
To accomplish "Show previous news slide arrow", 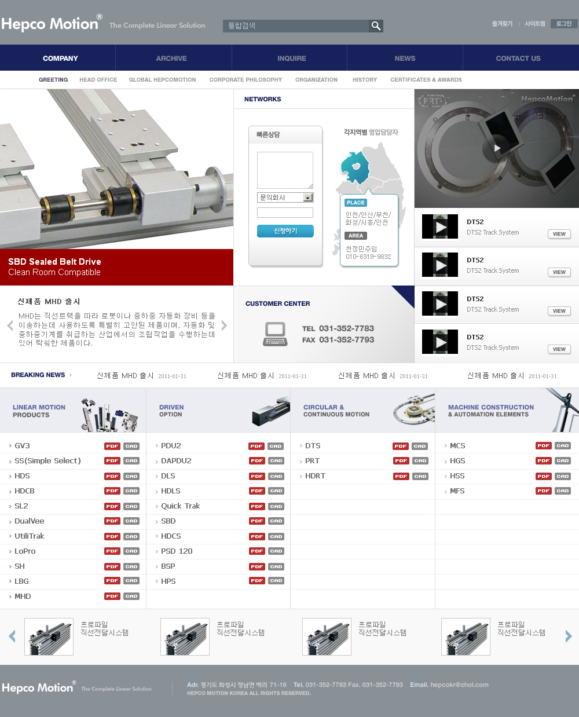I will pos(10,325).
